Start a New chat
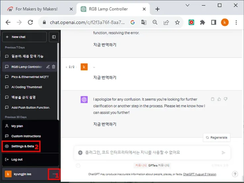Screen dimensions: 244x183 pos(24,37)
